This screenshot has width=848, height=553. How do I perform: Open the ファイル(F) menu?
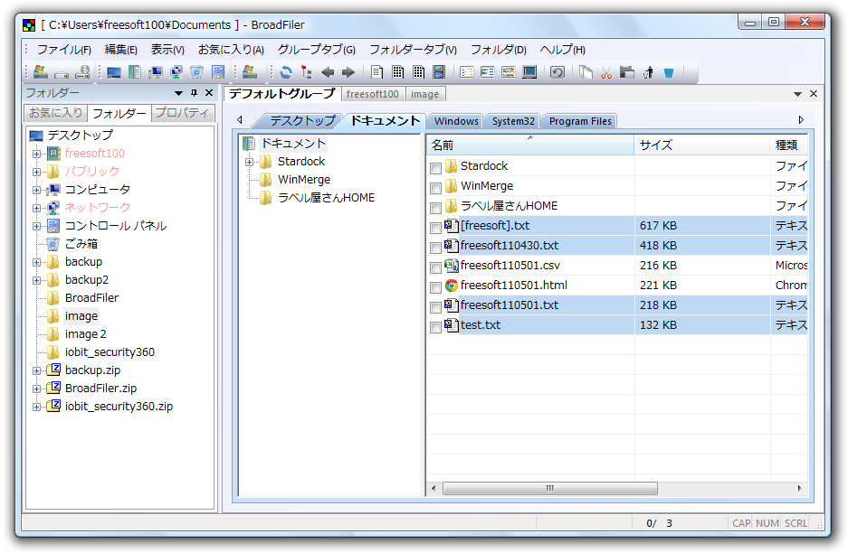[63, 50]
